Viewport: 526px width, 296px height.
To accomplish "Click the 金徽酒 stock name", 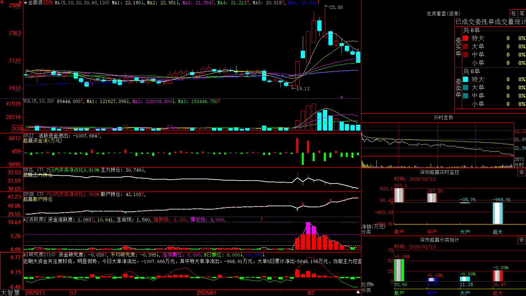I will pos(36,3).
